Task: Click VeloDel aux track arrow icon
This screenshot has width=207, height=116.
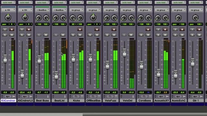Action: click(133, 96)
